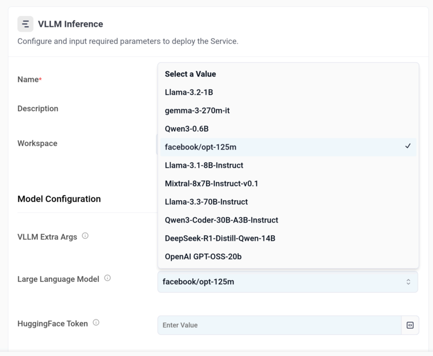Click the VLLM Extra Args label

pyautogui.click(x=47, y=237)
